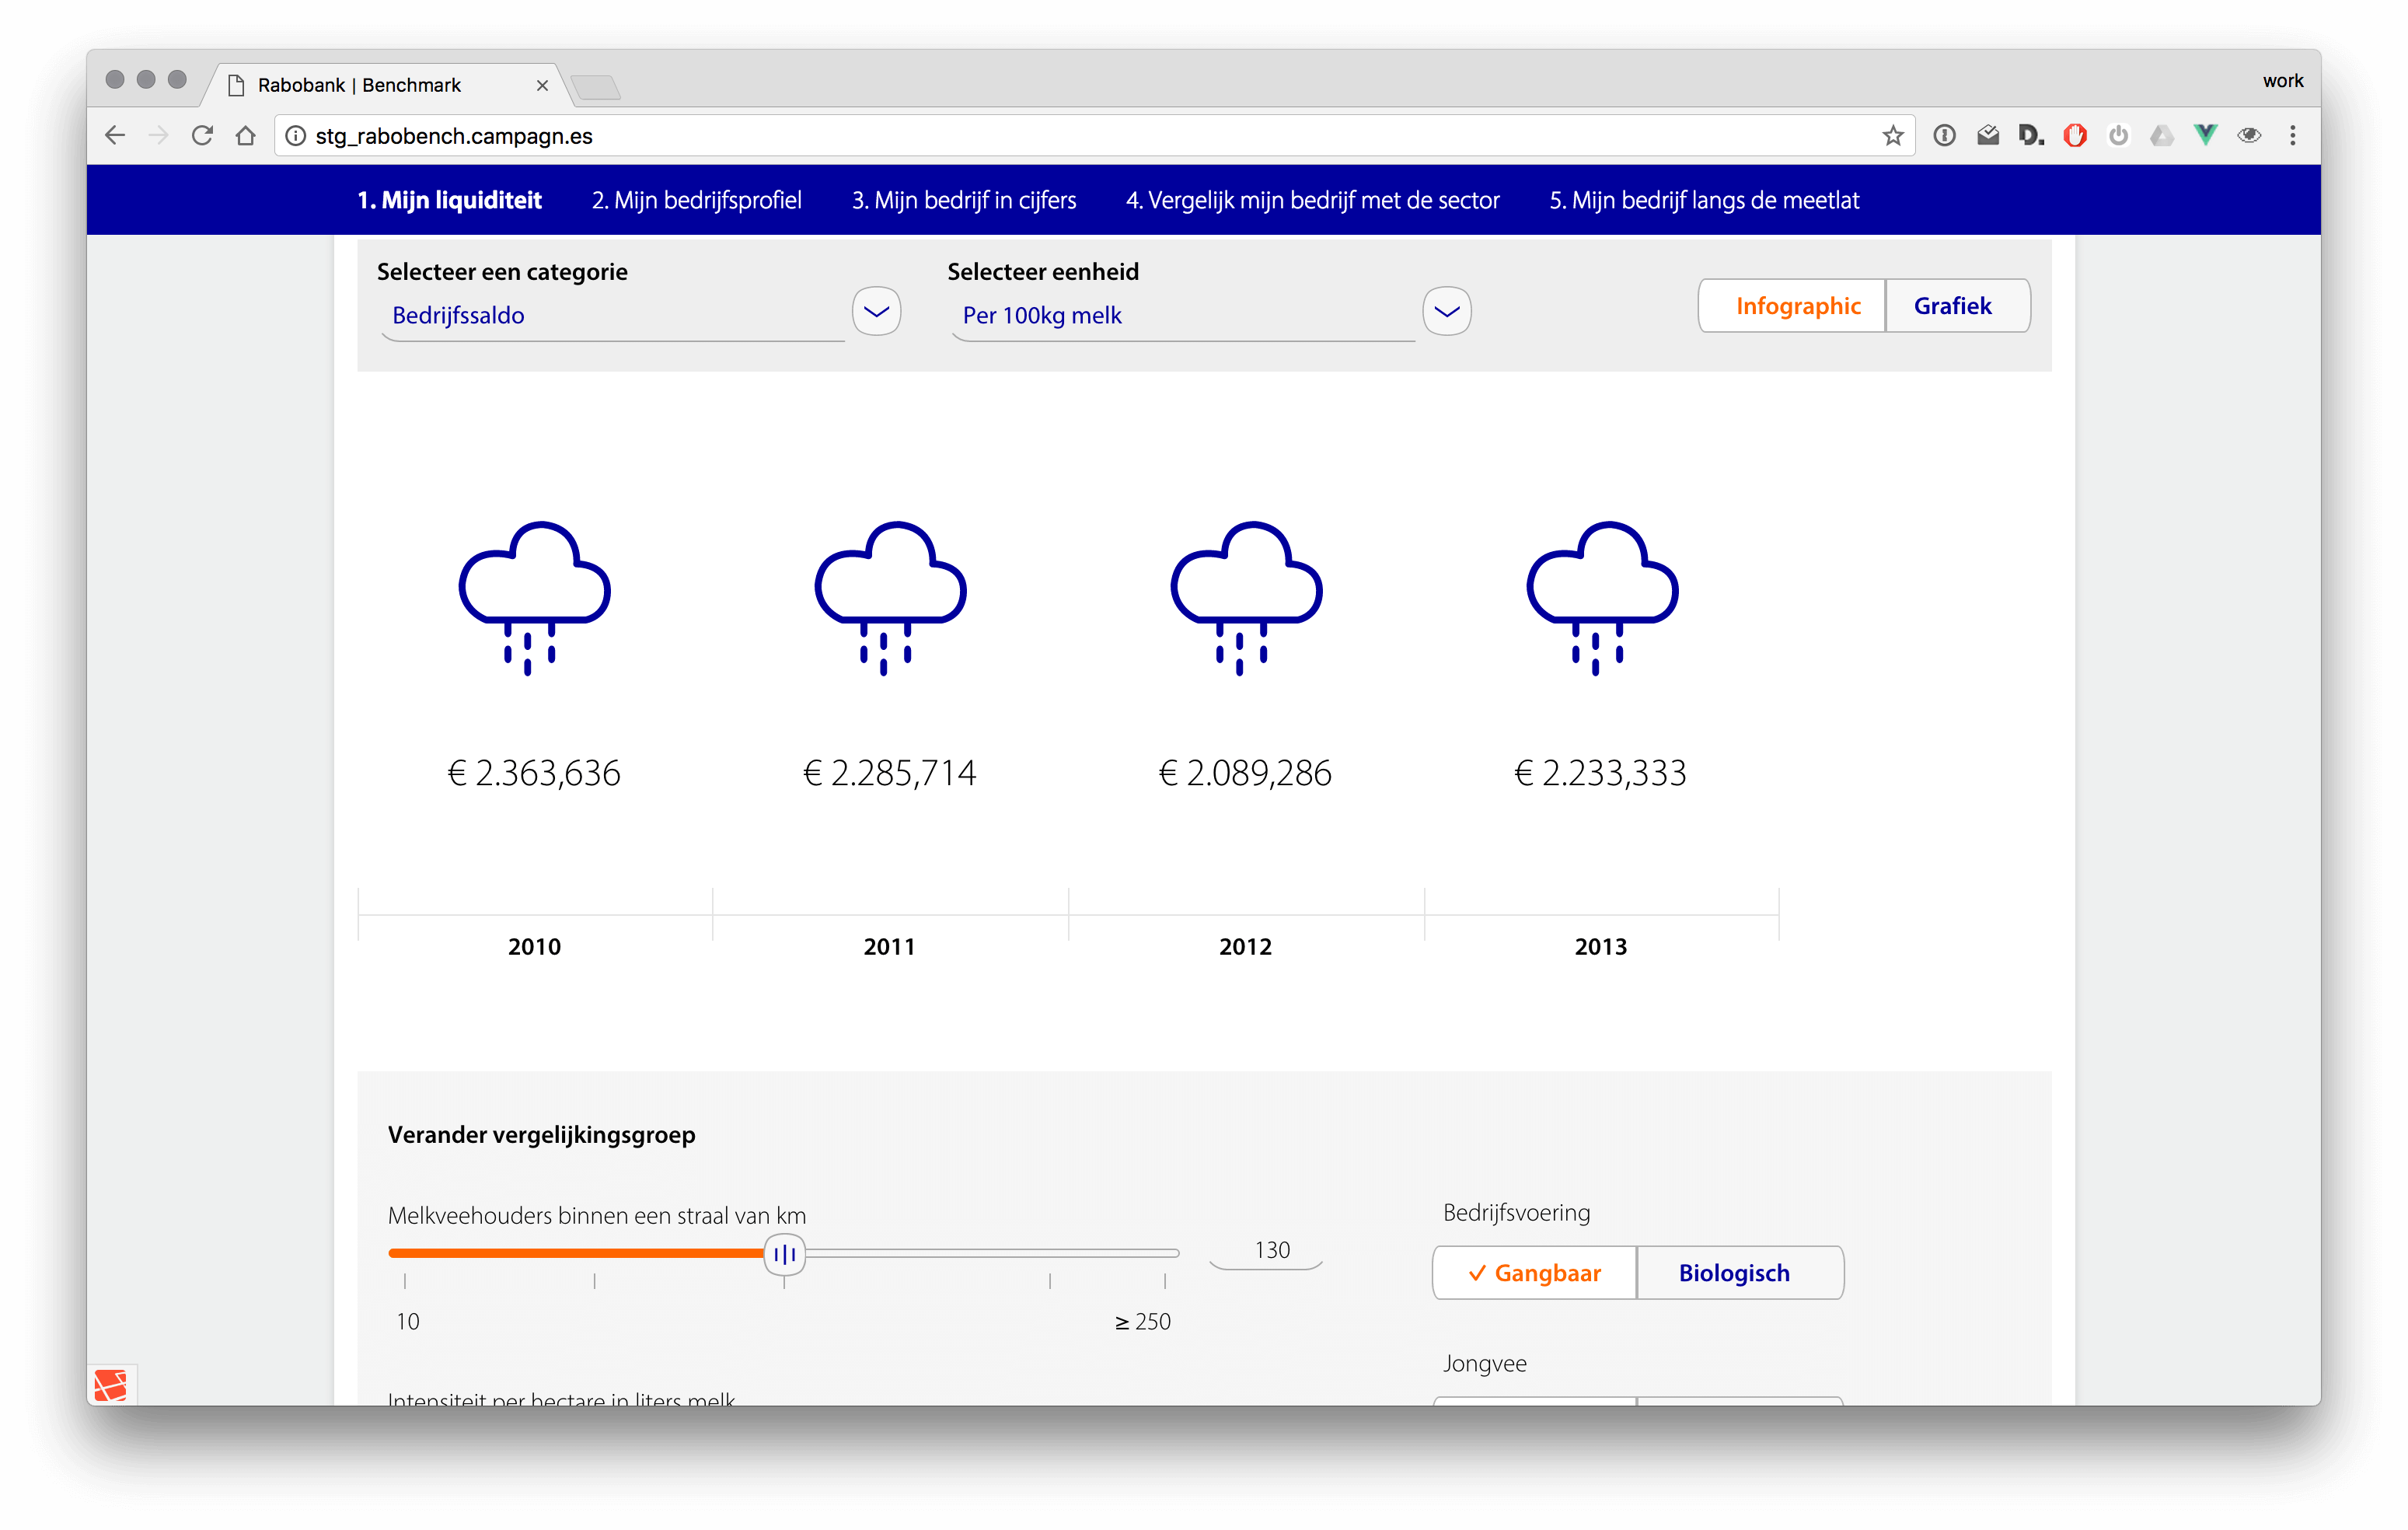Go to step 4, Vergelijk mijn bedrijf met de sector
The width and height of the screenshot is (2408, 1530).
[1311, 199]
